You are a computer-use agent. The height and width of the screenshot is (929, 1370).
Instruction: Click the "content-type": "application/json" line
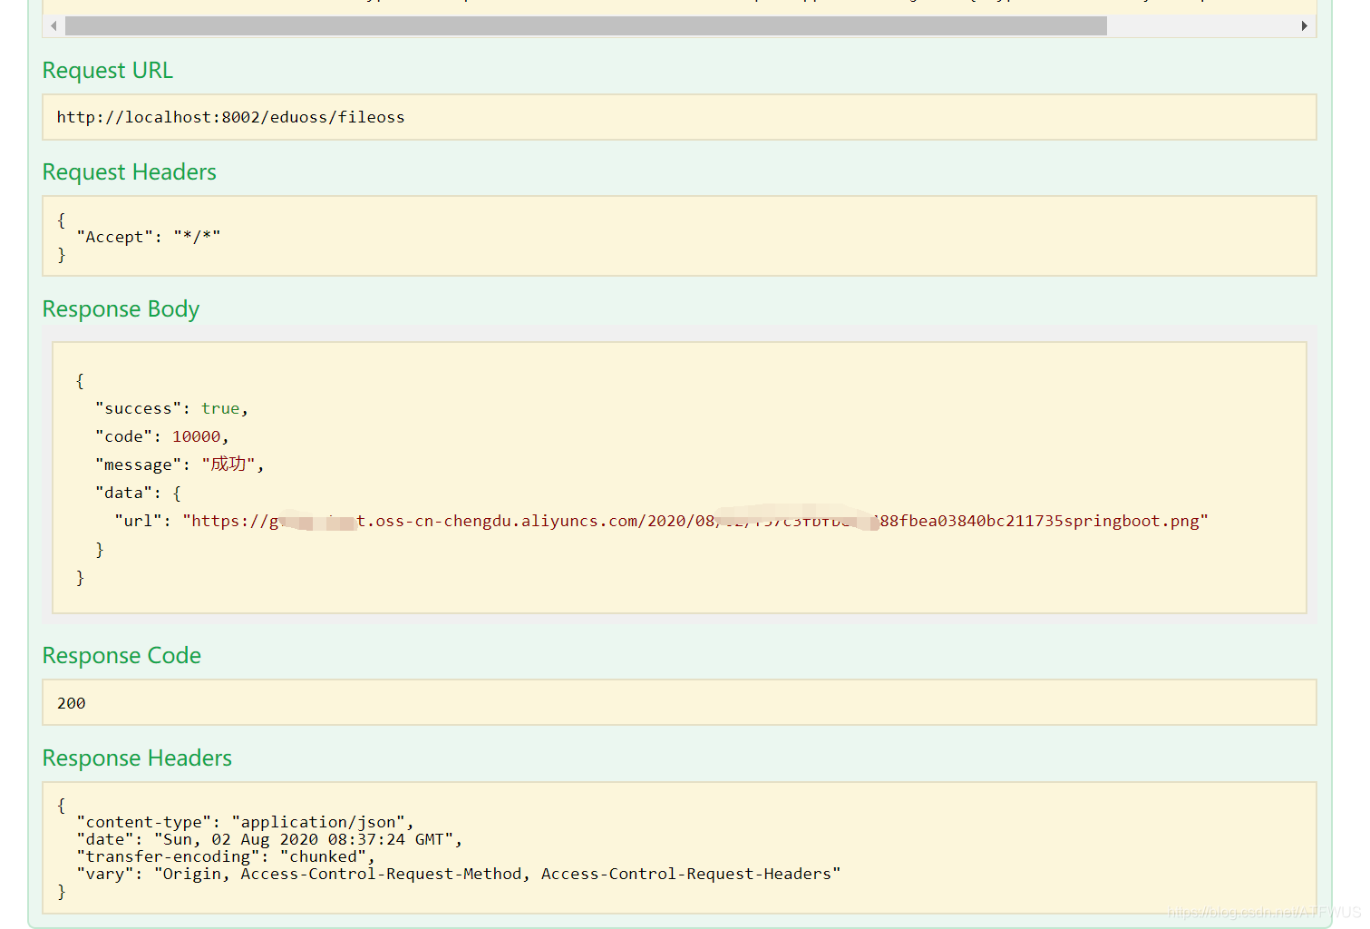coord(246,822)
